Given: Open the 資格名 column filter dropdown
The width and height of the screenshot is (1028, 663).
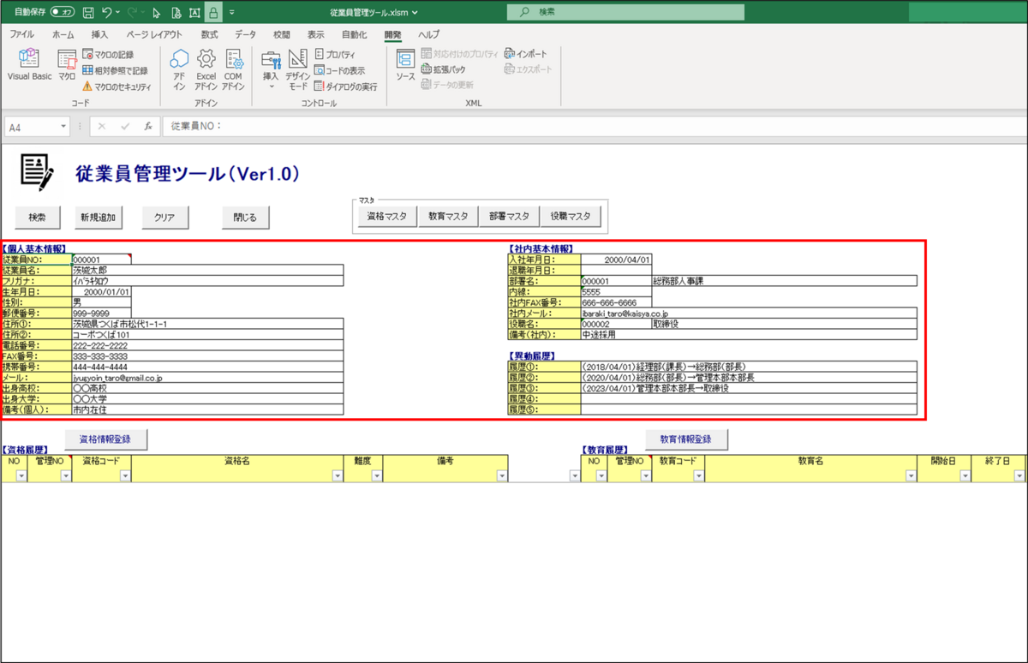Looking at the screenshot, I should tap(337, 476).
